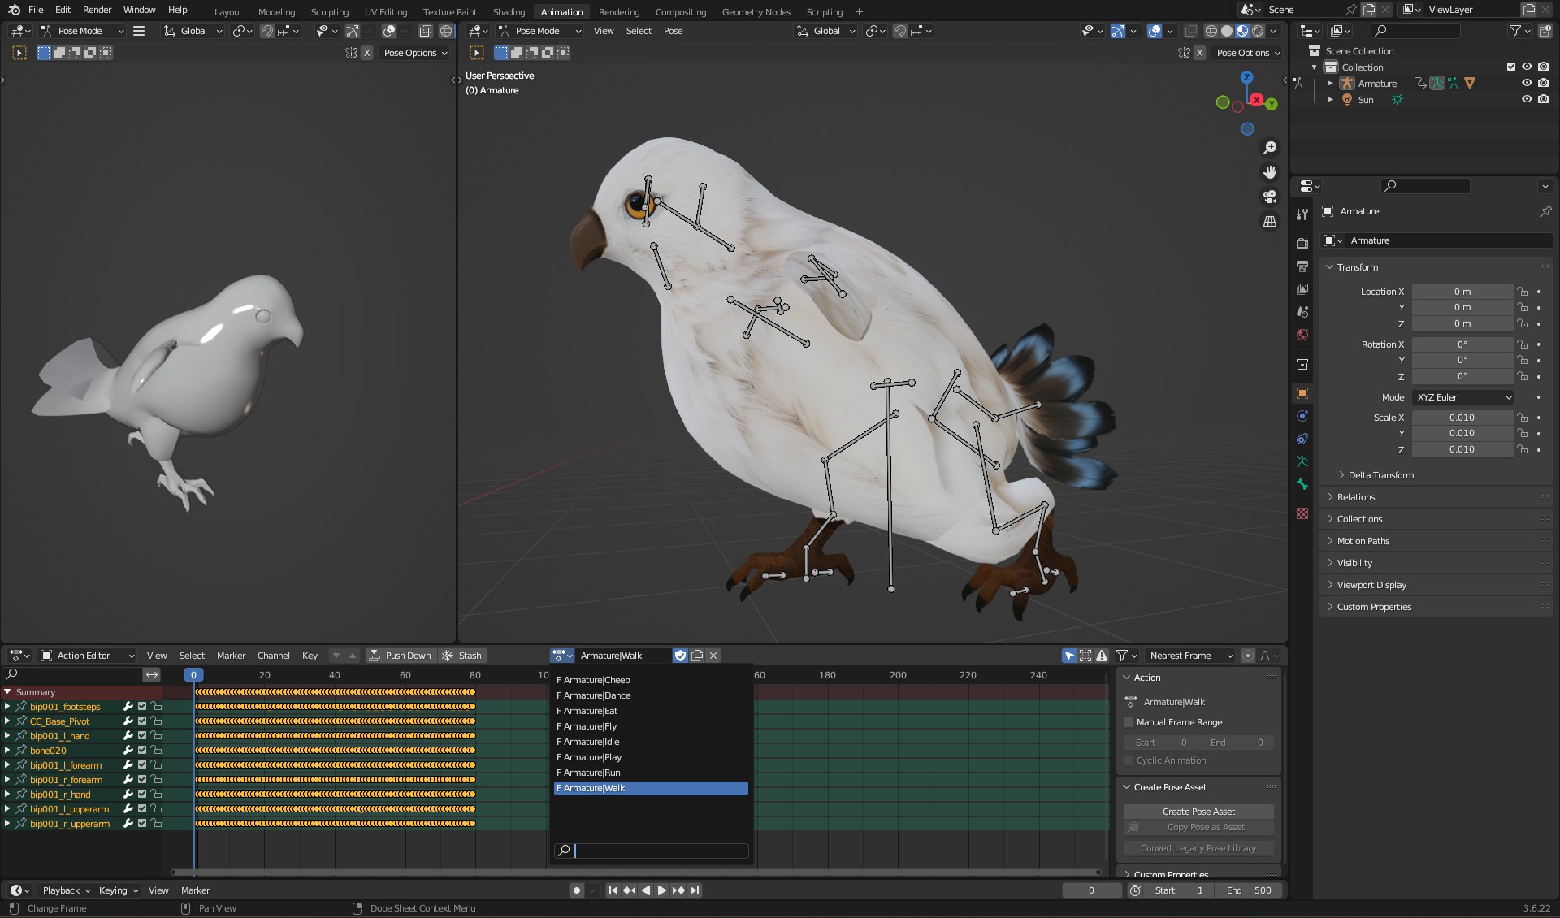Click the Push Down button

click(400, 656)
